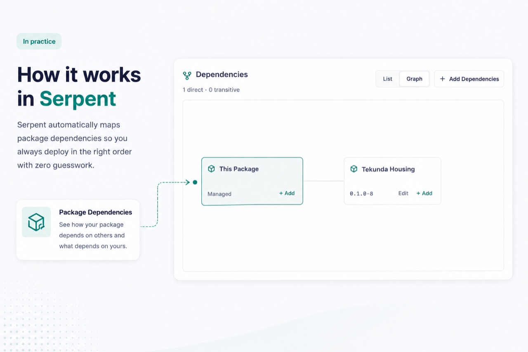Viewport: 528px width, 352px height.
Task: Click Edit on Tekunda Housing node
Action: [403, 193]
